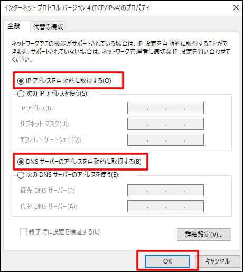Open 詳細設定(V)... advanced settings
Viewport: 243px width, 272px height.
tap(204, 235)
